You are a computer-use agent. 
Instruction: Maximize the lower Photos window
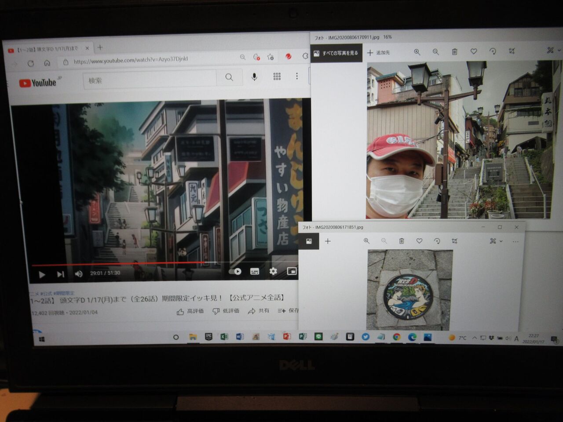[500, 227]
